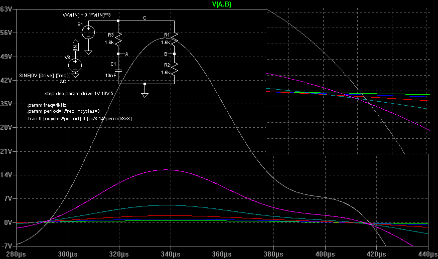Viewport: 438px width, 259px height.
Task: Click the 7V vertical axis label
Action: (8, 199)
